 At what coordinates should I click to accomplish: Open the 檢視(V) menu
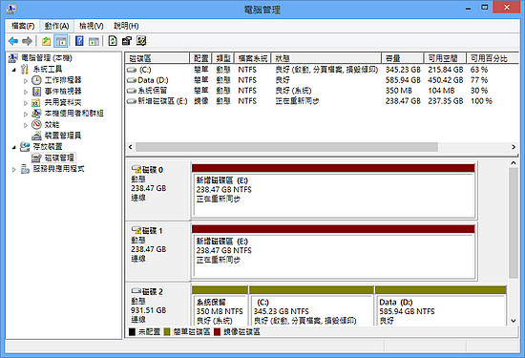pos(91,26)
